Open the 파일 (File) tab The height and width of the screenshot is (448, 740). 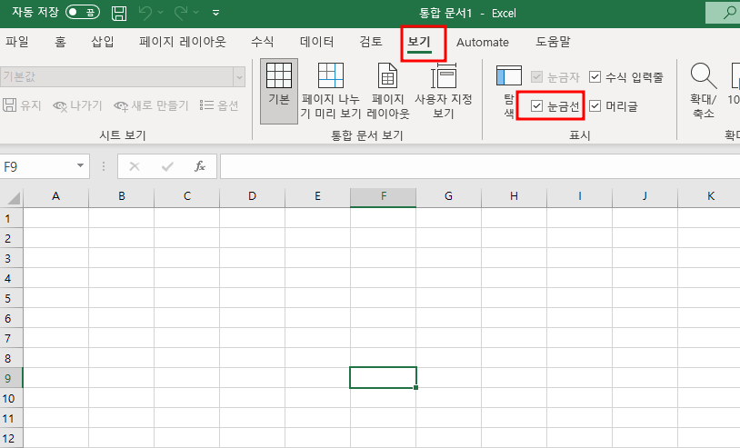[17, 42]
